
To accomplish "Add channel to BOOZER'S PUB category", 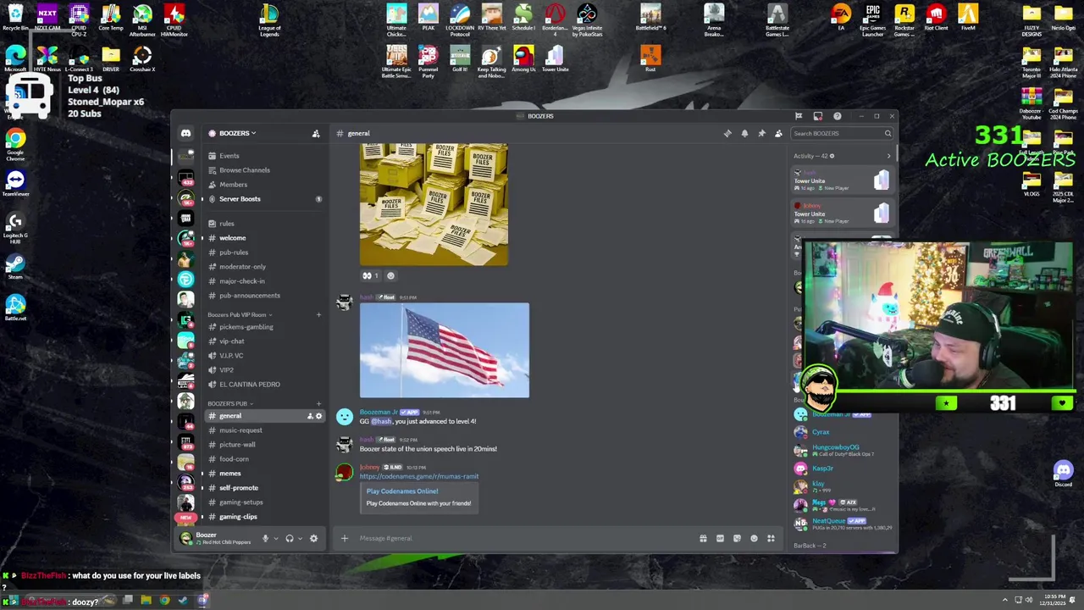I will (x=318, y=403).
